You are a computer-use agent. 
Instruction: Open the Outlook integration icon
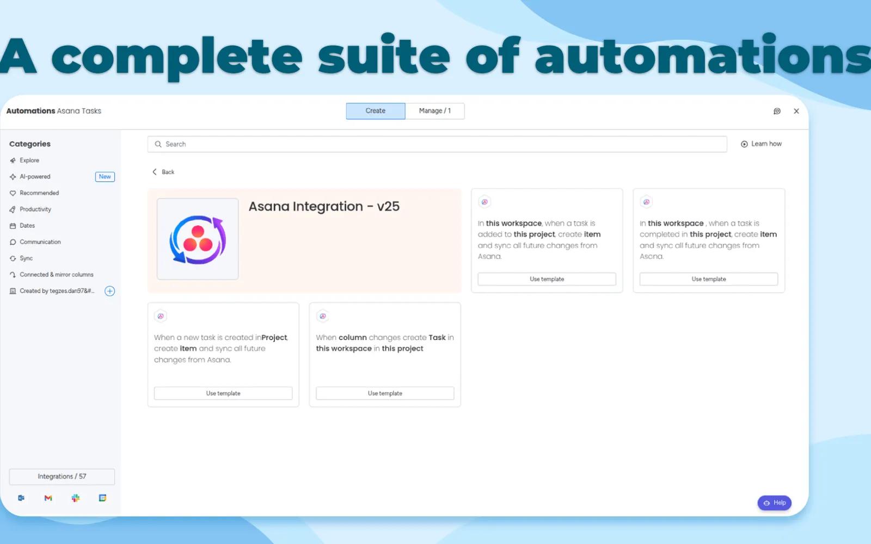pos(21,498)
